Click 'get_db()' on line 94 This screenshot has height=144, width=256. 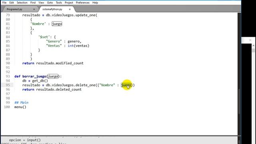click(40, 81)
